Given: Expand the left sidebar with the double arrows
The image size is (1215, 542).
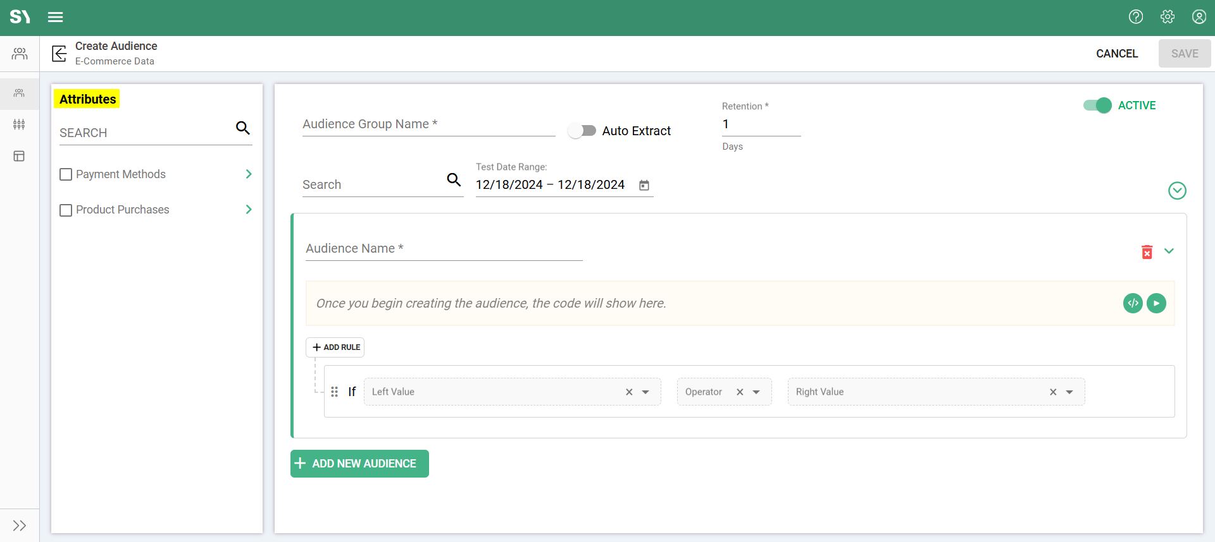Looking at the screenshot, I should point(20,526).
